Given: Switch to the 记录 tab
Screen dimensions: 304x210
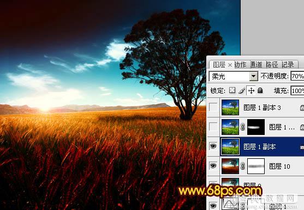Looking at the screenshot, I should [x=288, y=65].
